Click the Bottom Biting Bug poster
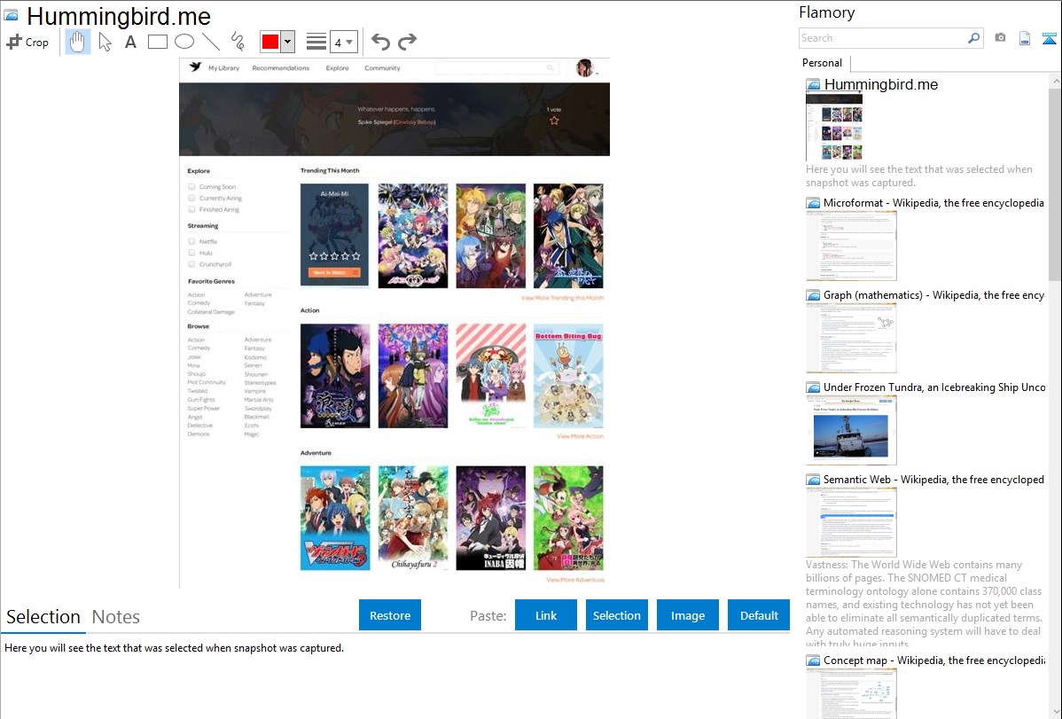The image size is (1062, 719). (x=567, y=376)
